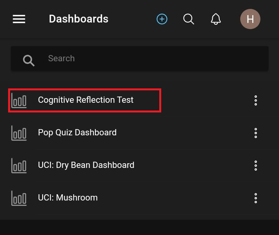This screenshot has width=279, height=235.
Task: Click the UCI: Dry Bean Dashboard chart icon
Action: tap(19, 165)
